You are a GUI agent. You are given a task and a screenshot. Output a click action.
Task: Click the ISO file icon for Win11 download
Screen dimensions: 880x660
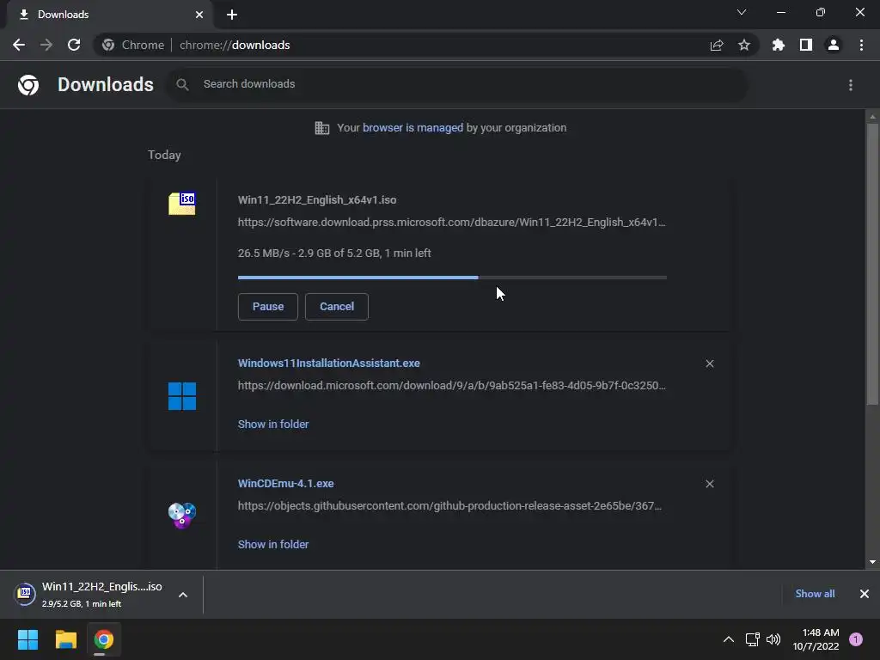(182, 204)
